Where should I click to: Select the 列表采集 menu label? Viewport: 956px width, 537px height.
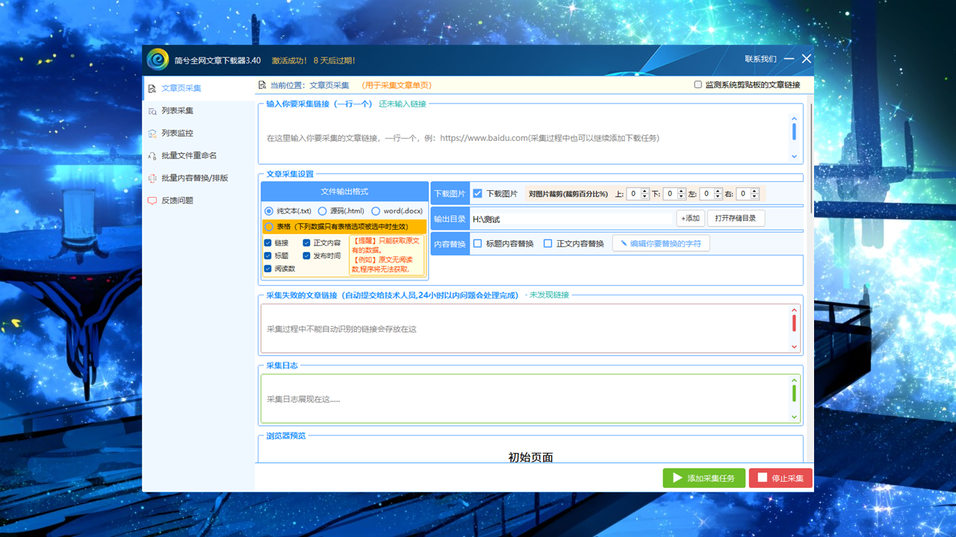pyautogui.click(x=177, y=110)
